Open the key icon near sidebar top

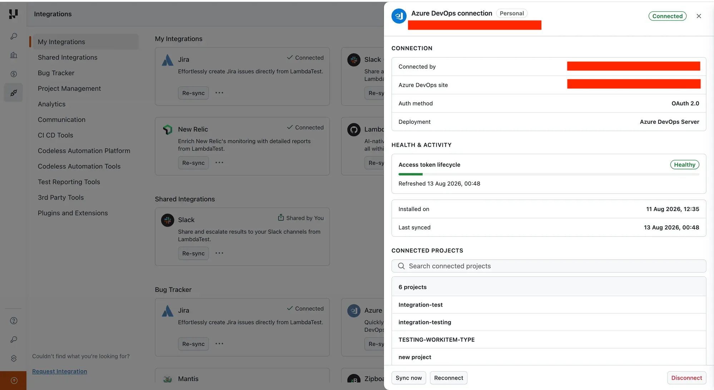(x=14, y=36)
